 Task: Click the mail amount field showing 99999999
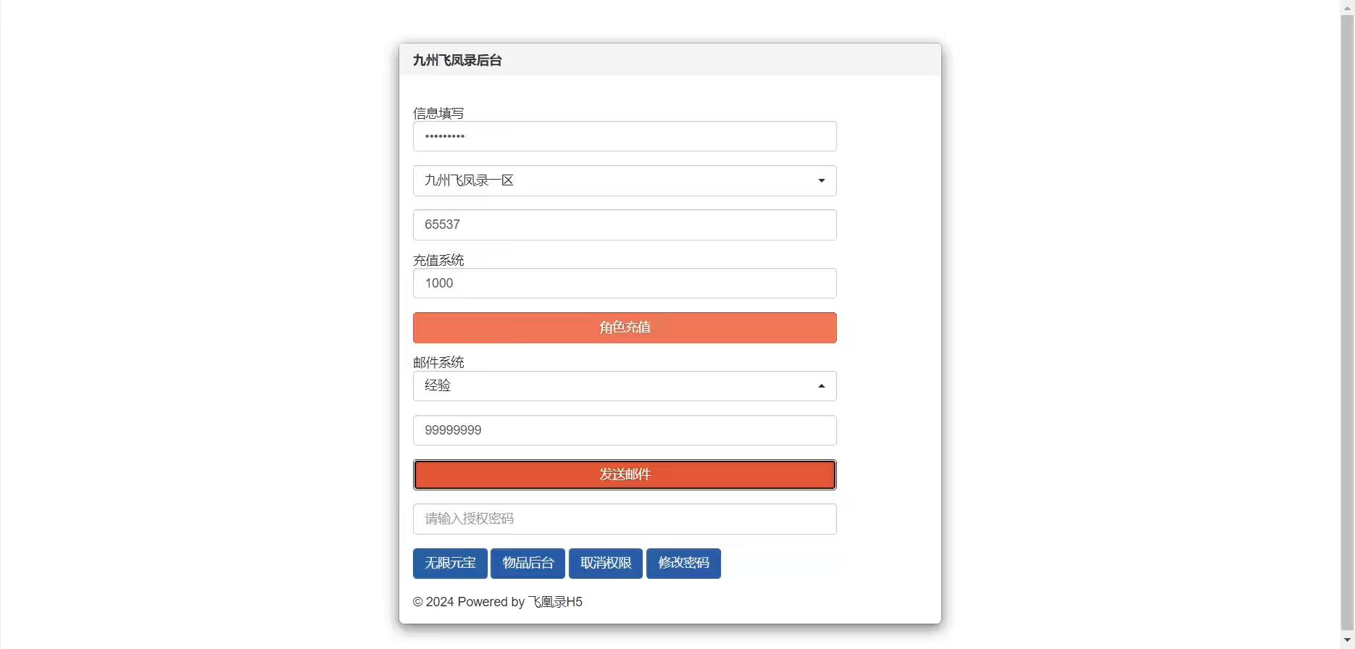pos(624,430)
